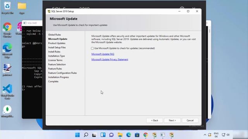Show hidden system tray icons
This screenshot has width=248, height=139.
point(205,135)
